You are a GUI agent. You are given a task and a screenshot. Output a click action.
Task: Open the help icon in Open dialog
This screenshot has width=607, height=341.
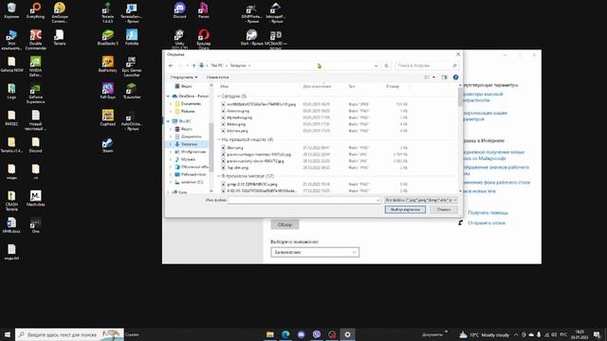pyautogui.click(x=455, y=78)
